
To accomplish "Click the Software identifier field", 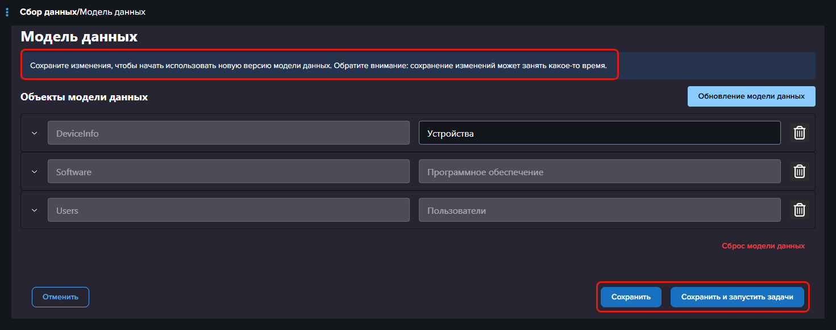I will (228, 172).
